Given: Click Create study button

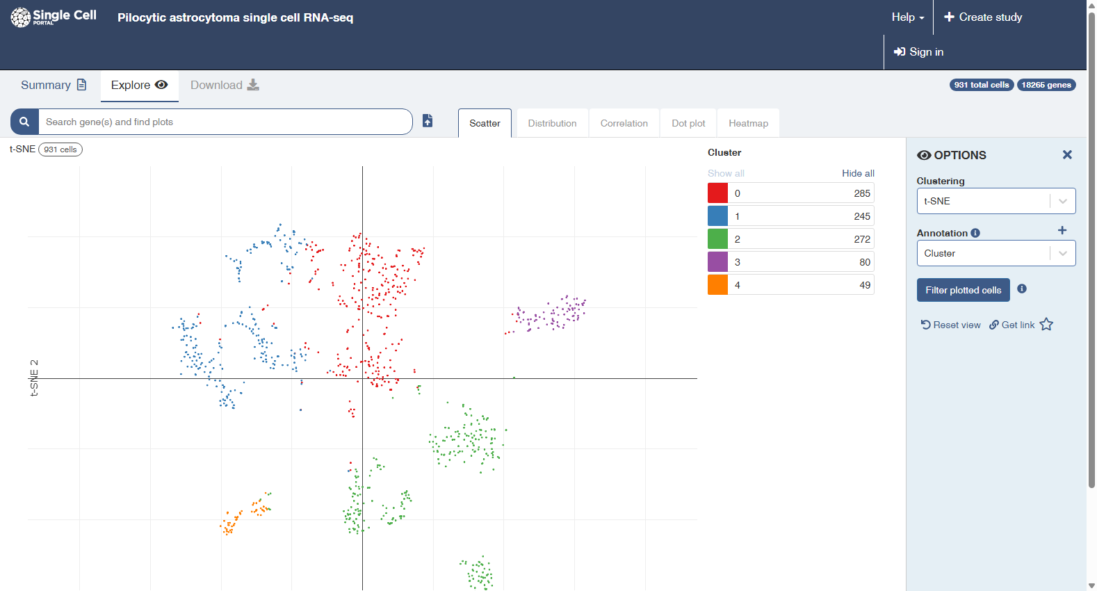Looking at the screenshot, I should (x=983, y=17).
